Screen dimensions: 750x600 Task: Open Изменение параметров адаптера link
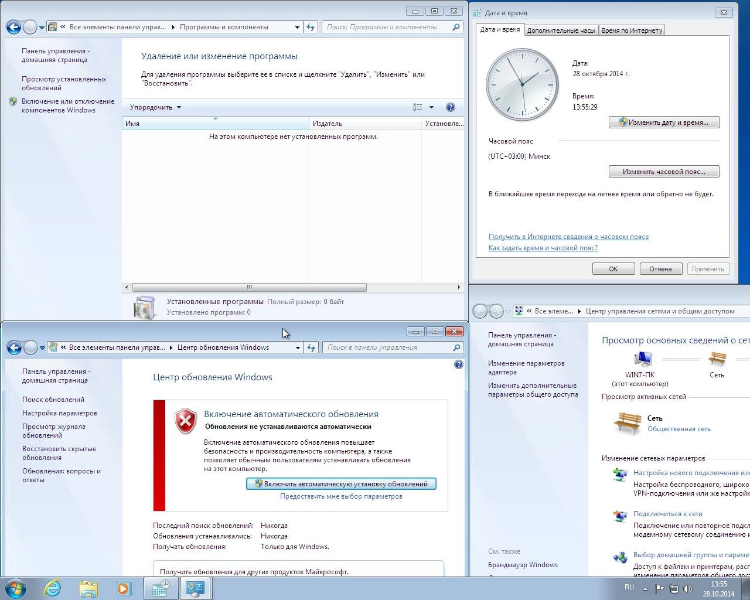coord(526,367)
